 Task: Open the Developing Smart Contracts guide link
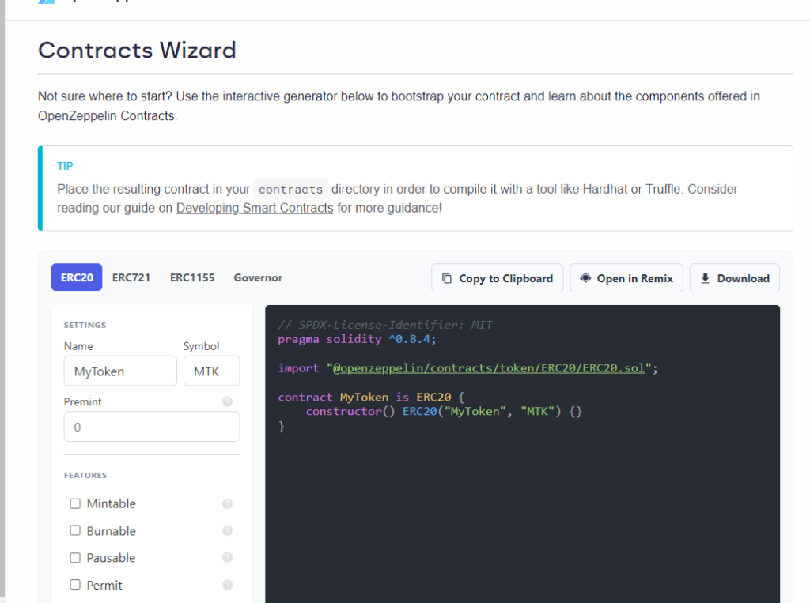[x=255, y=209]
